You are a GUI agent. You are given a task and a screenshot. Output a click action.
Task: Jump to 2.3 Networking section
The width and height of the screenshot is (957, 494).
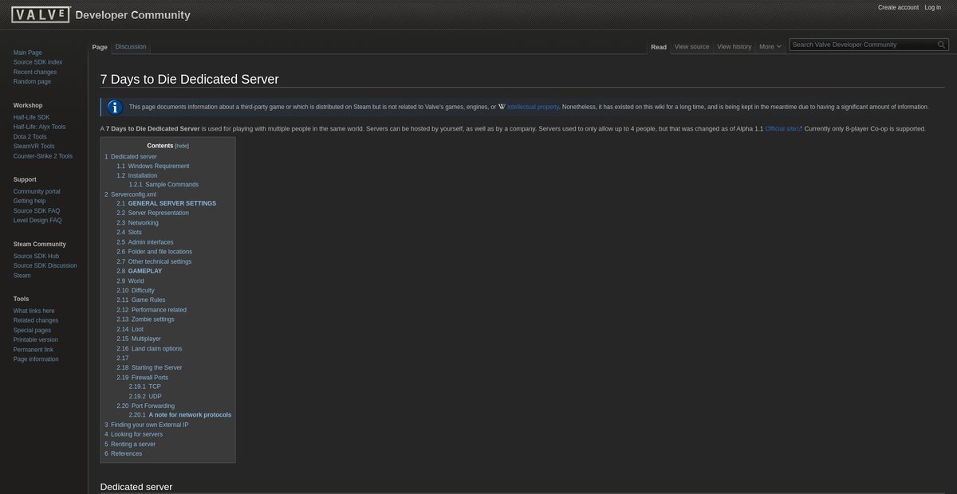(137, 222)
